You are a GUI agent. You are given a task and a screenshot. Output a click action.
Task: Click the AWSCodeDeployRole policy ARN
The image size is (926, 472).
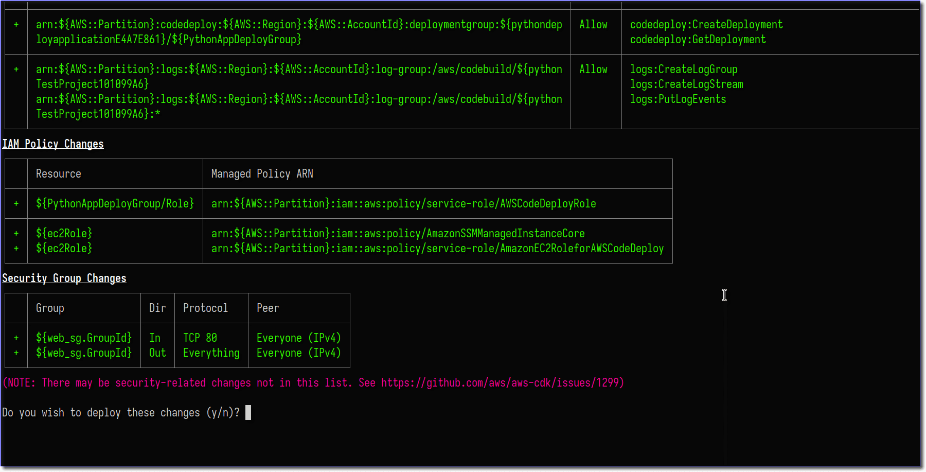(404, 204)
